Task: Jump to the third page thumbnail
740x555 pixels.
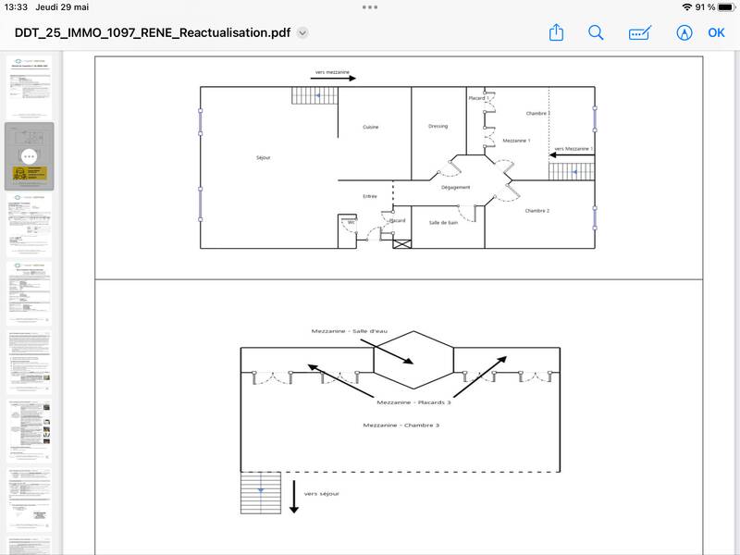Action: (x=30, y=224)
